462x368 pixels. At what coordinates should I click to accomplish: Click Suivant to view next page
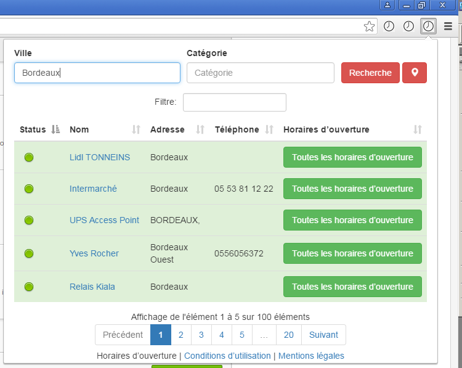(323, 335)
